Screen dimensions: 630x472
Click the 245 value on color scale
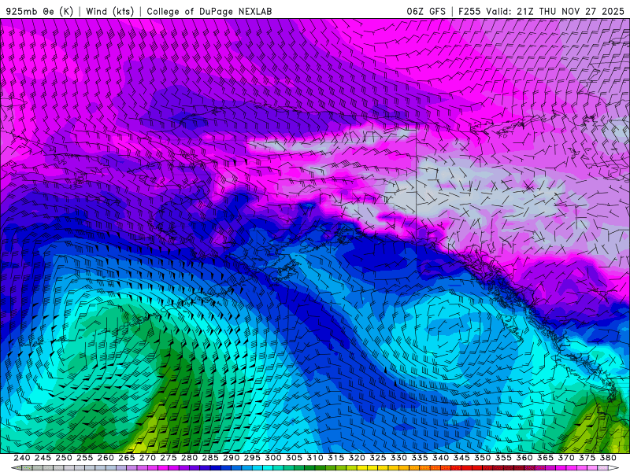(x=43, y=458)
